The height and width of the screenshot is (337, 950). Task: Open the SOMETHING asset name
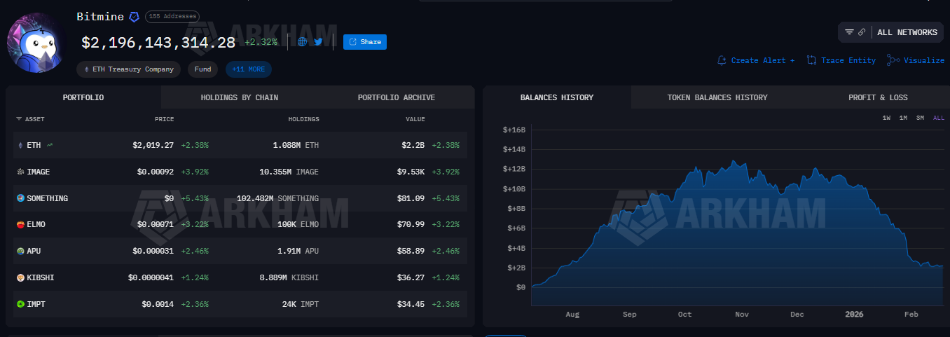(48, 198)
